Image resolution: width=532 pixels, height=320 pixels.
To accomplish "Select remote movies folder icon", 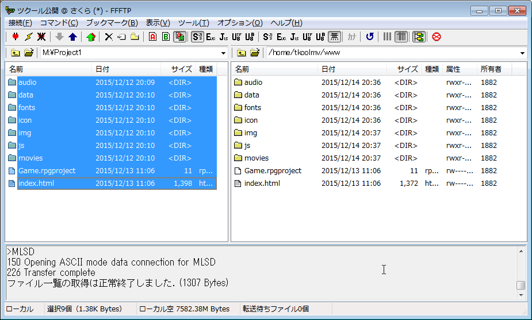I will [238, 158].
